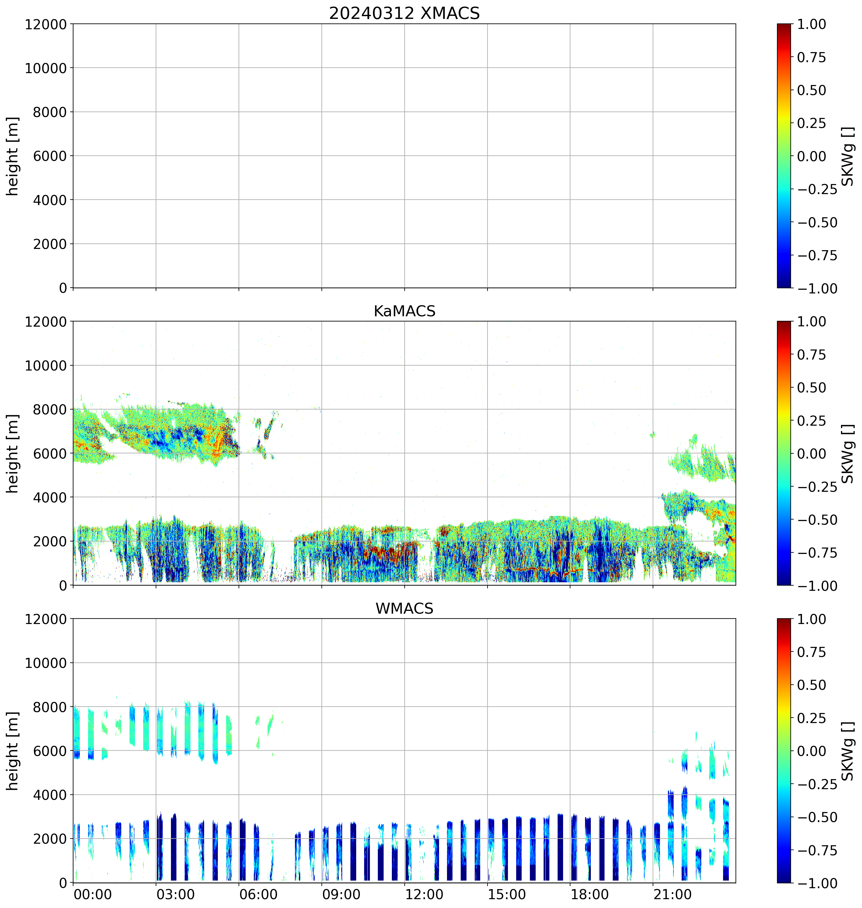Click the KaMACS panel colorbar

pyautogui.click(x=784, y=453)
